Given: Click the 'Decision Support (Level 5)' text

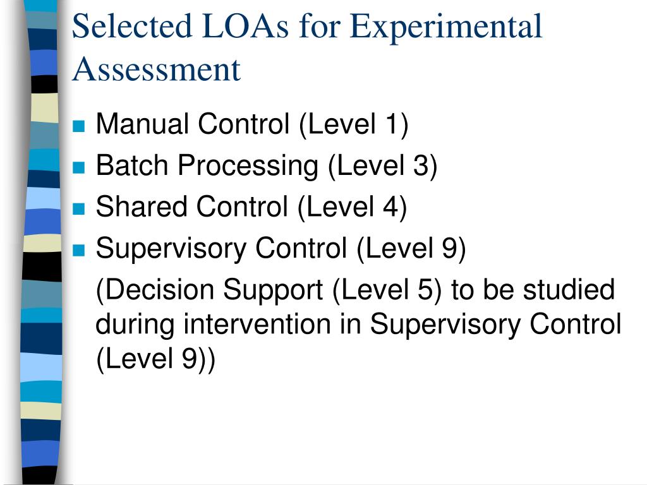Looking at the screenshot, I should [269, 290].
